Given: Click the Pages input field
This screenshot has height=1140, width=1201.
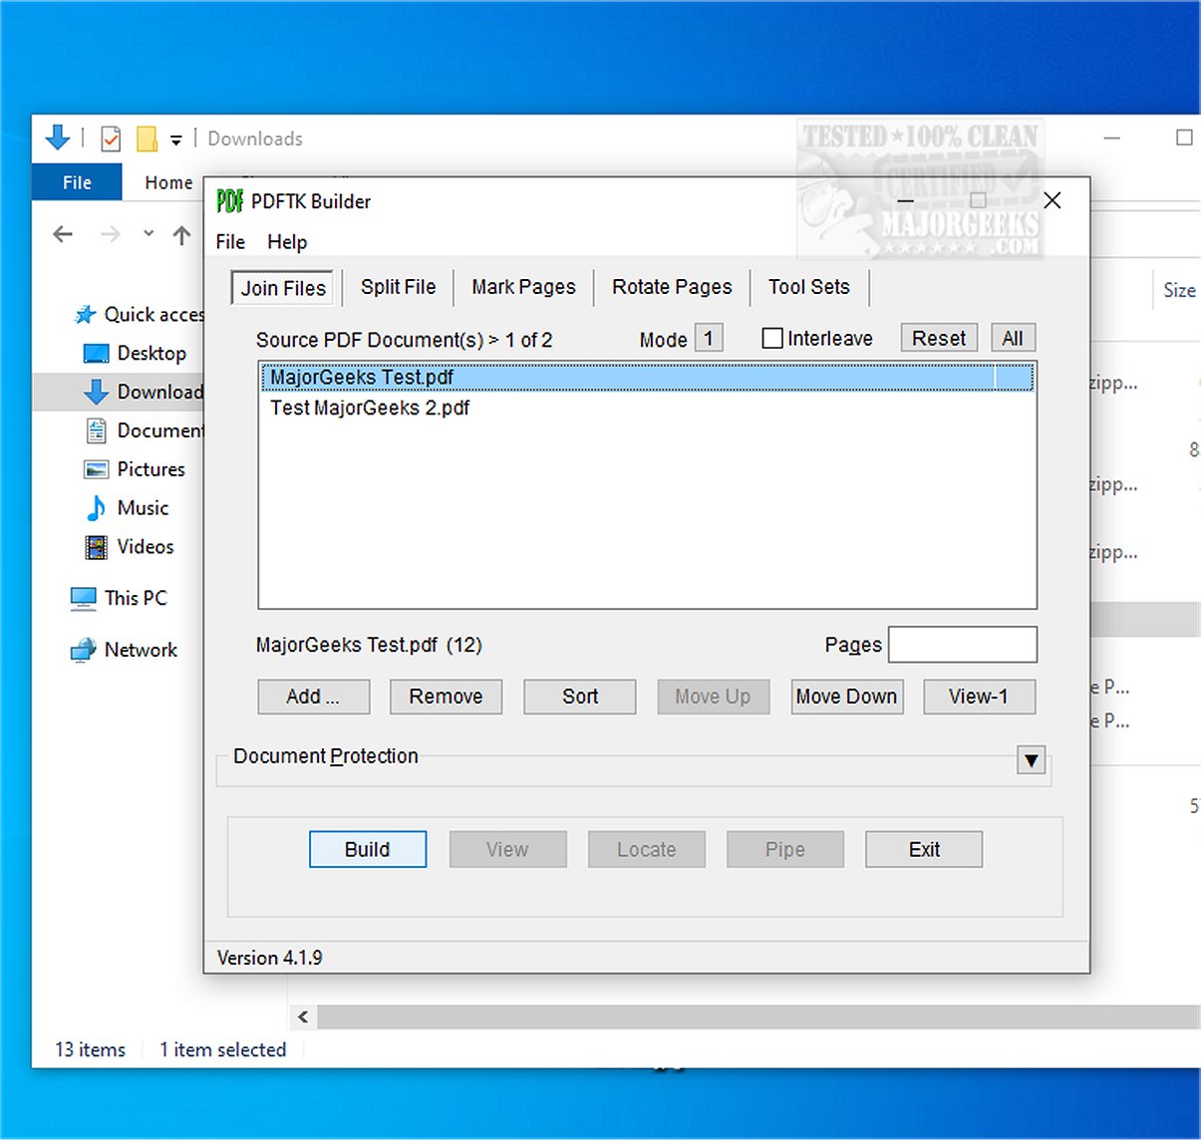Looking at the screenshot, I should point(962,645).
